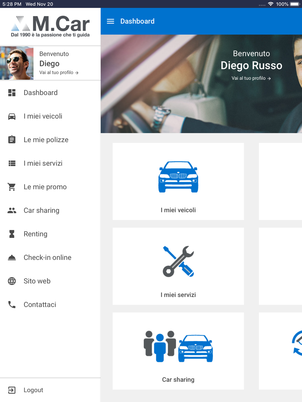Click the blue car icon in veicoli card

pos(178,177)
